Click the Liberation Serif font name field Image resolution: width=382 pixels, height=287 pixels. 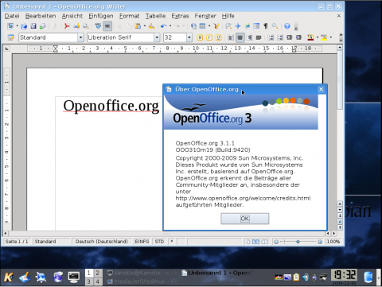[121, 37]
